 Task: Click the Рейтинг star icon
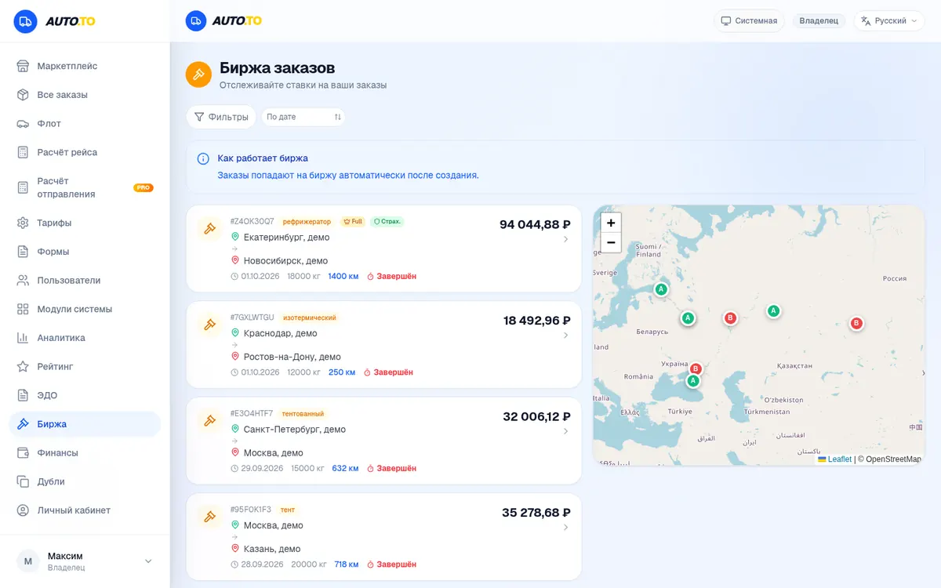pos(23,367)
